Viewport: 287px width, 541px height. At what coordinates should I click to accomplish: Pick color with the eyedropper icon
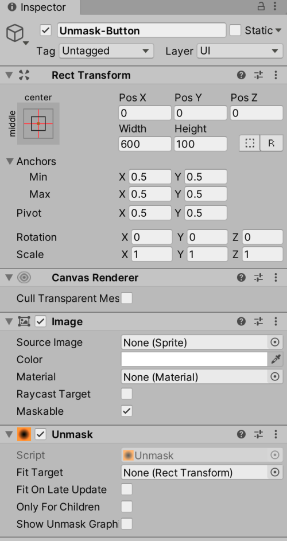click(x=276, y=360)
